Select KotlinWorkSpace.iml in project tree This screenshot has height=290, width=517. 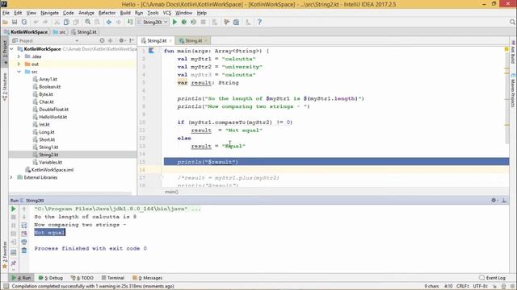[x=52, y=170]
